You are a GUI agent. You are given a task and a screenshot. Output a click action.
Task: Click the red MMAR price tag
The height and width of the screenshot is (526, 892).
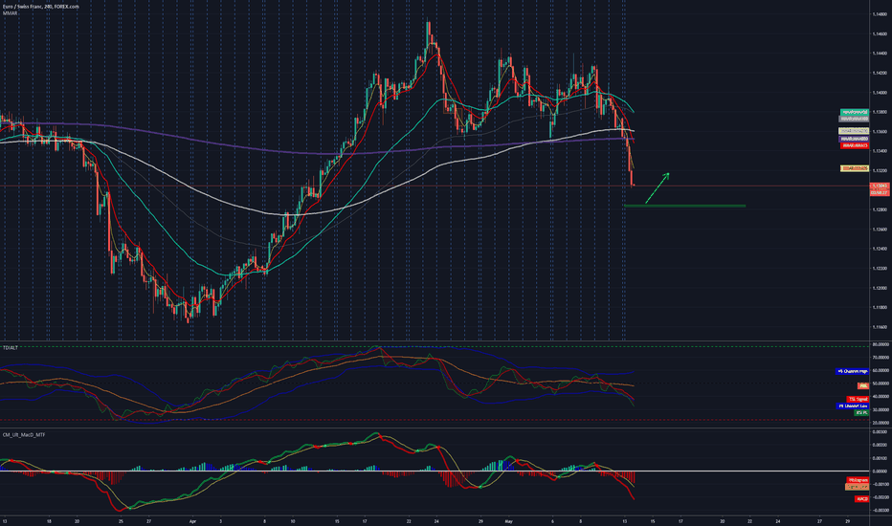coord(855,145)
